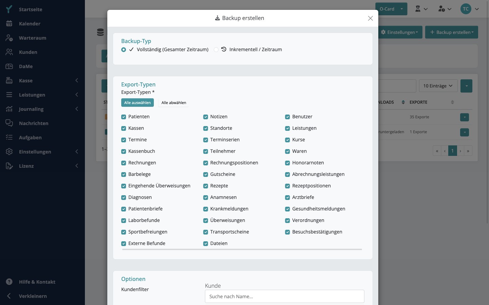Open Hilfe & Kontakt
Screen dimensions: 489x305
(x=37, y=282)
